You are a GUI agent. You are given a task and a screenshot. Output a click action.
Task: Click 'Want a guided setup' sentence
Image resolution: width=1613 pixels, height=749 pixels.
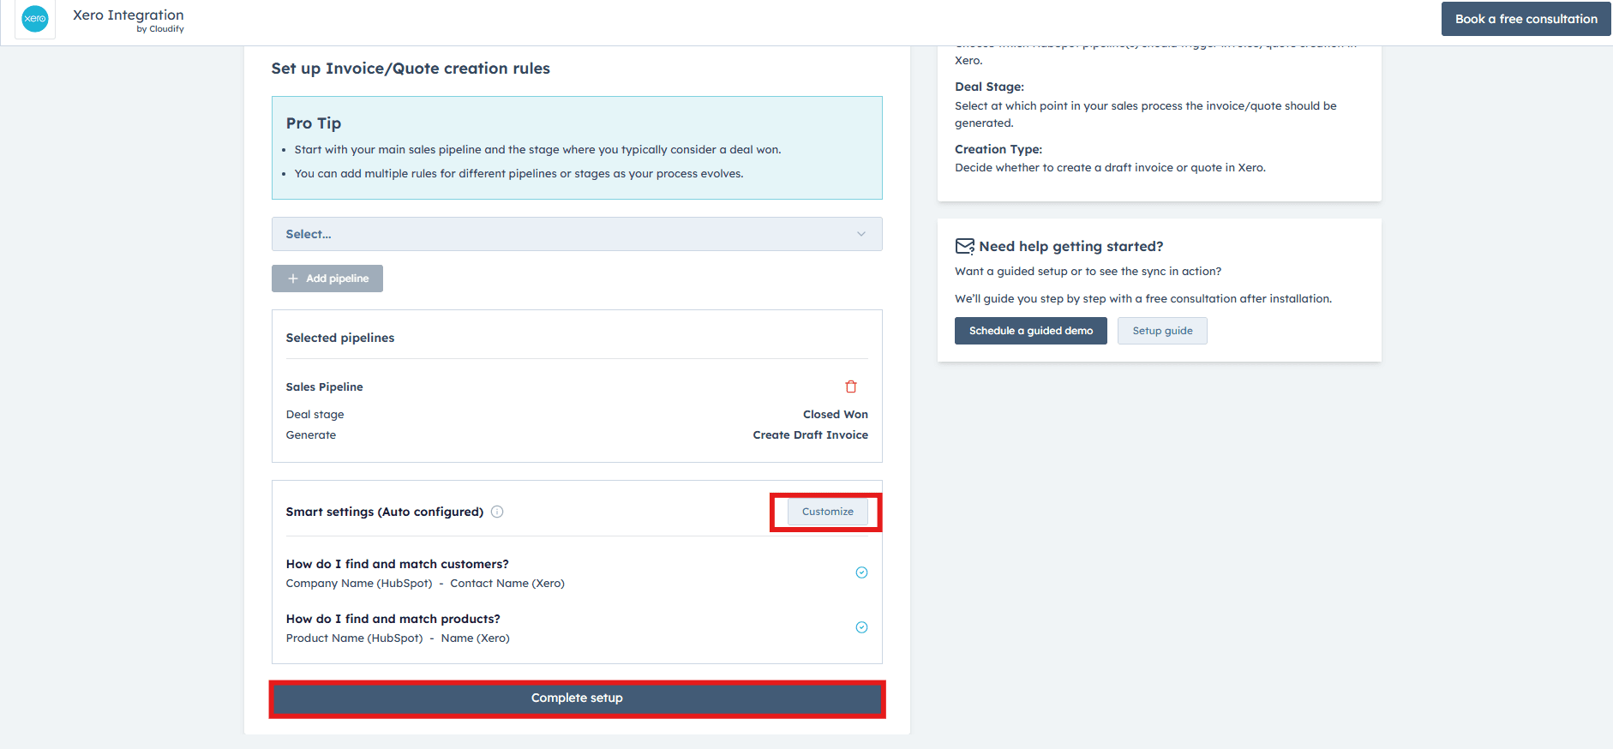1088,272
